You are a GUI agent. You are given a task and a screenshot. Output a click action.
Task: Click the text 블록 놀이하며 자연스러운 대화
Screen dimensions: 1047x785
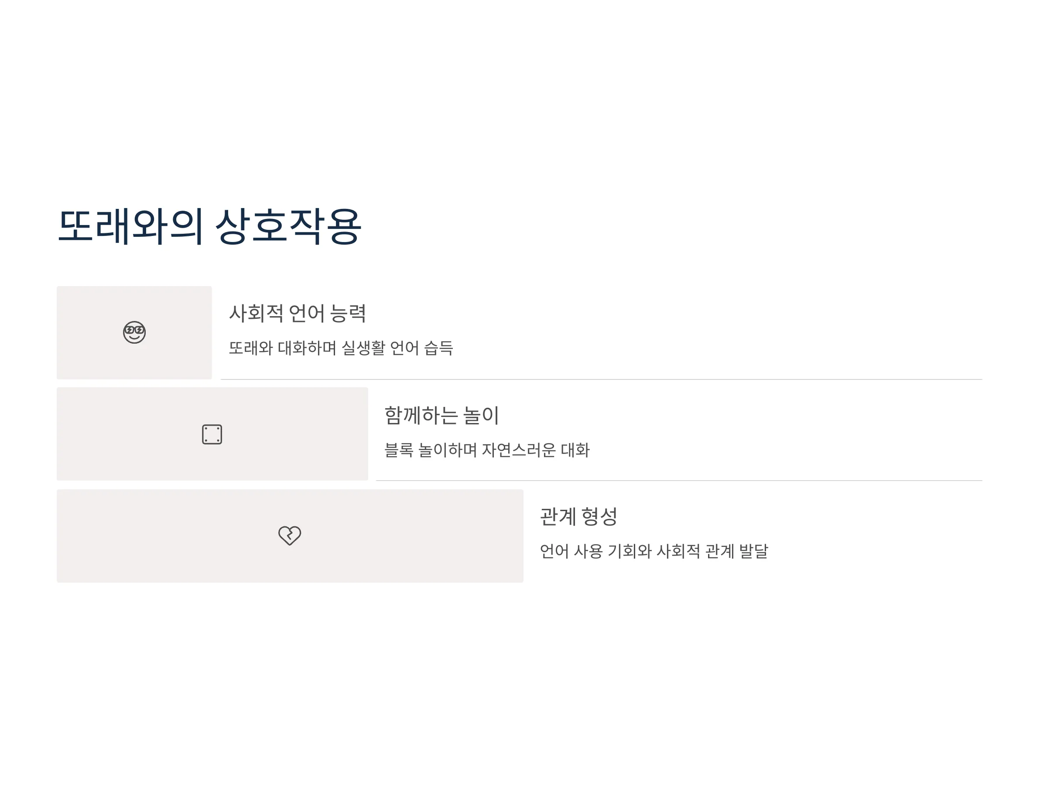487,450
